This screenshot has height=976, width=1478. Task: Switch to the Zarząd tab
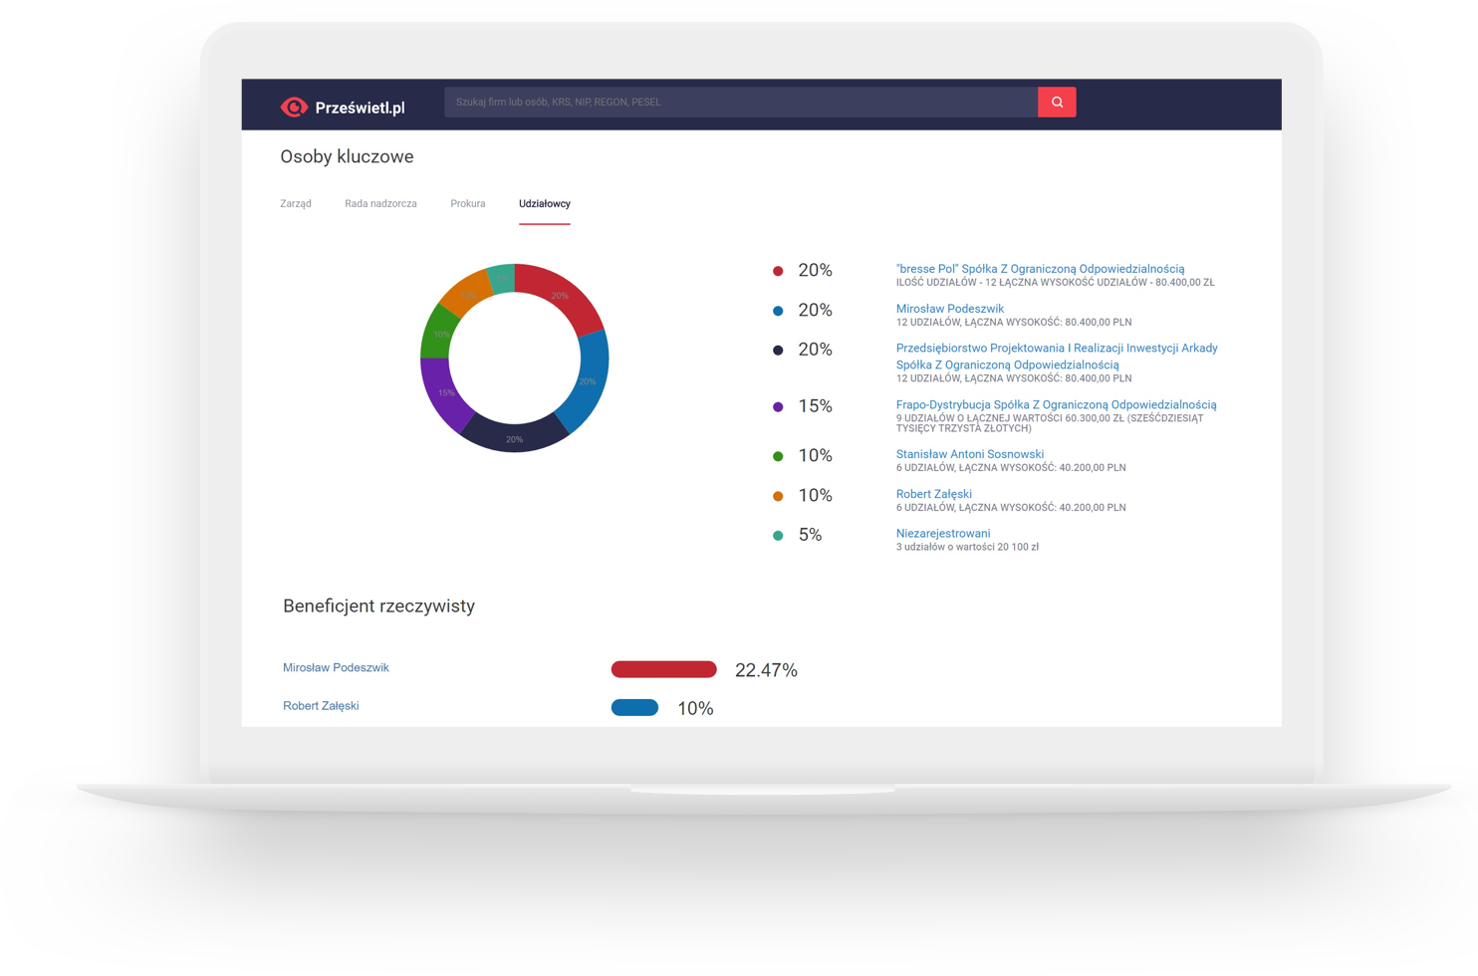296,203
